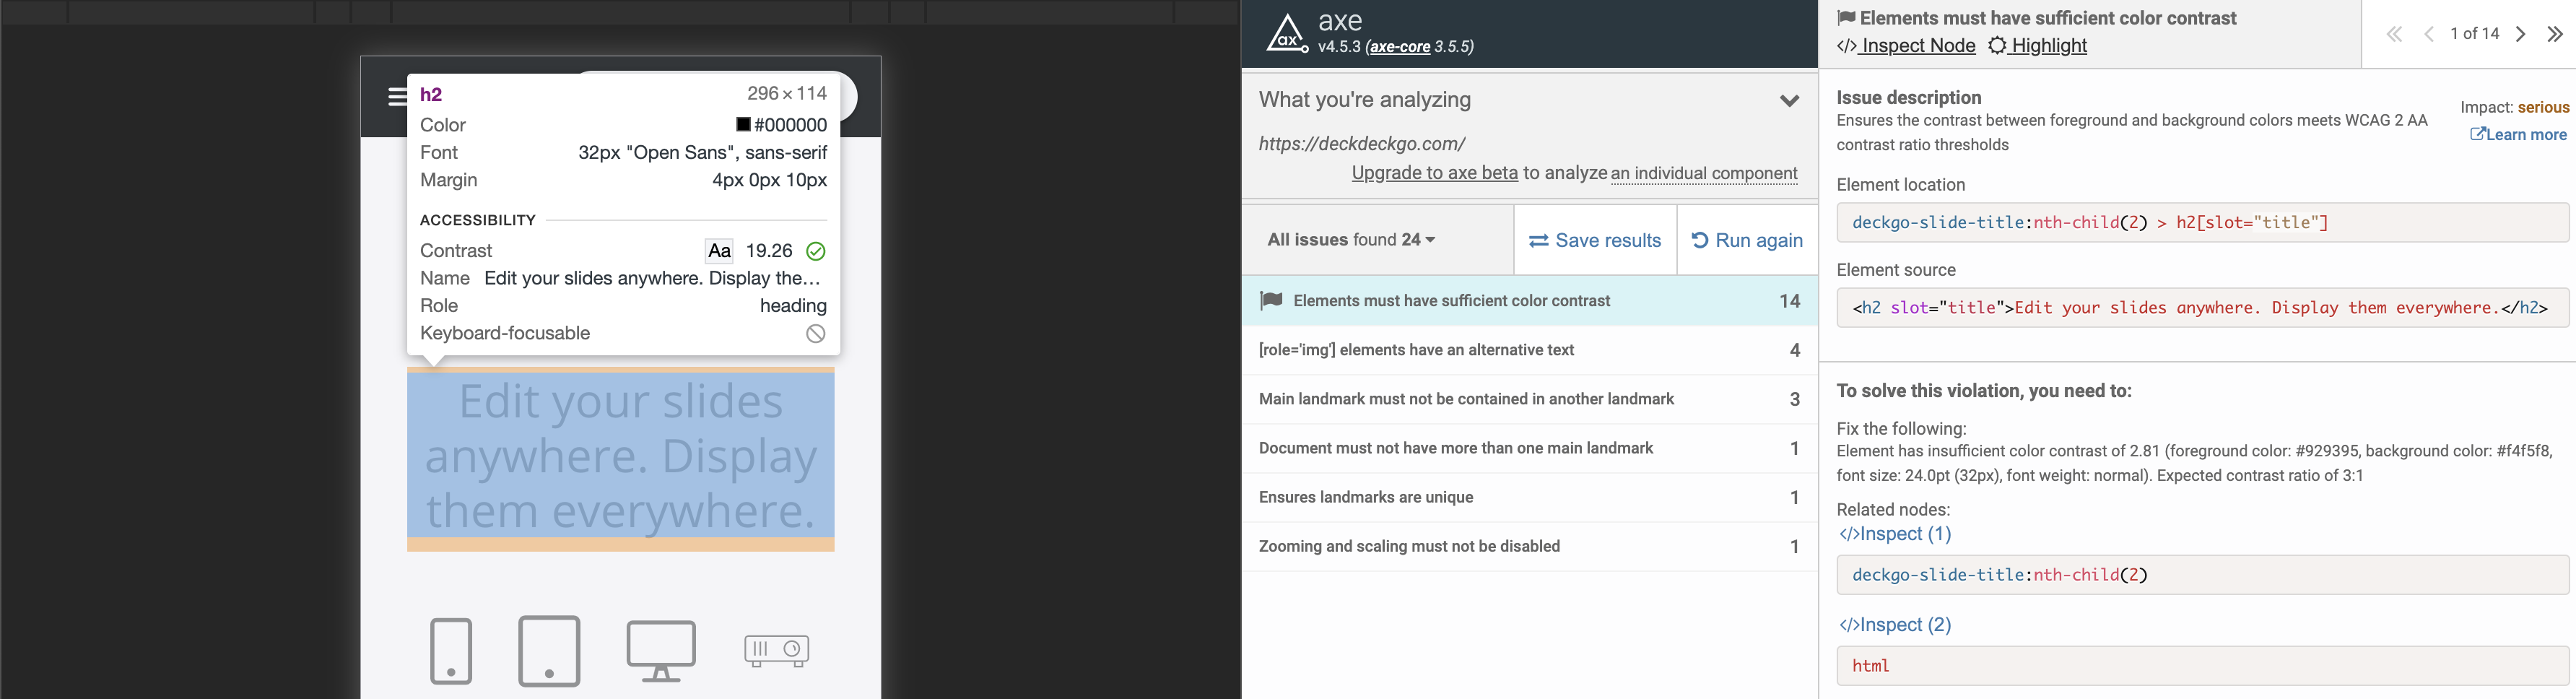Open the hamburger menu on the webpage
Image resolution: width=2576 pixels, height=699 pixels.
coord(397,96)
